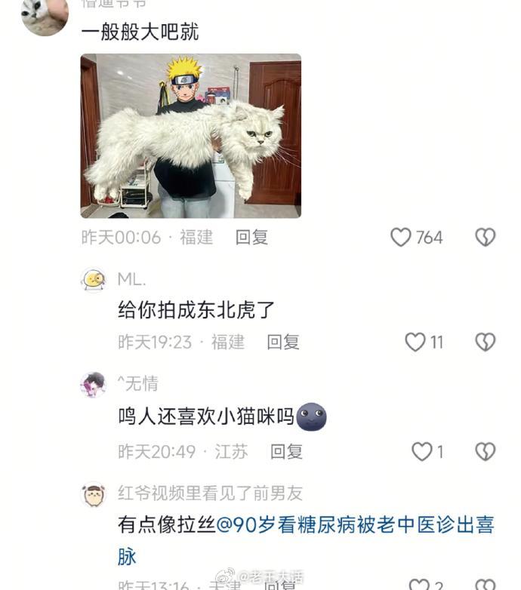521x590 pixels.
Task: Dislike the 有点像拉丝 comment
Action: 486,585
